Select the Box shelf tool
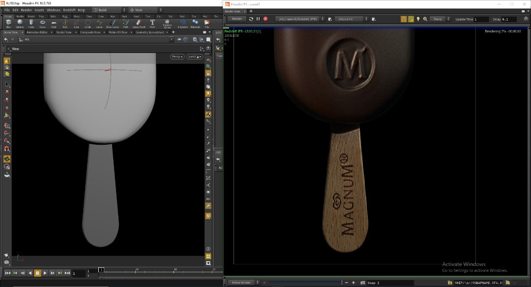Image resolution: width=531 pixels, height=287 pixels. (x=8, y=24)
